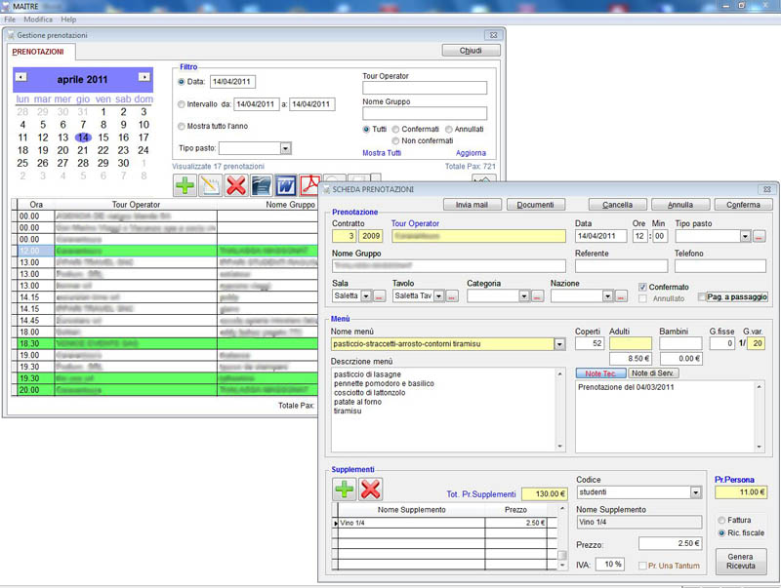Viewport: 781px width, 588px height.
Task: Open the Codice dropdown showing studenti
Action: 695,493
